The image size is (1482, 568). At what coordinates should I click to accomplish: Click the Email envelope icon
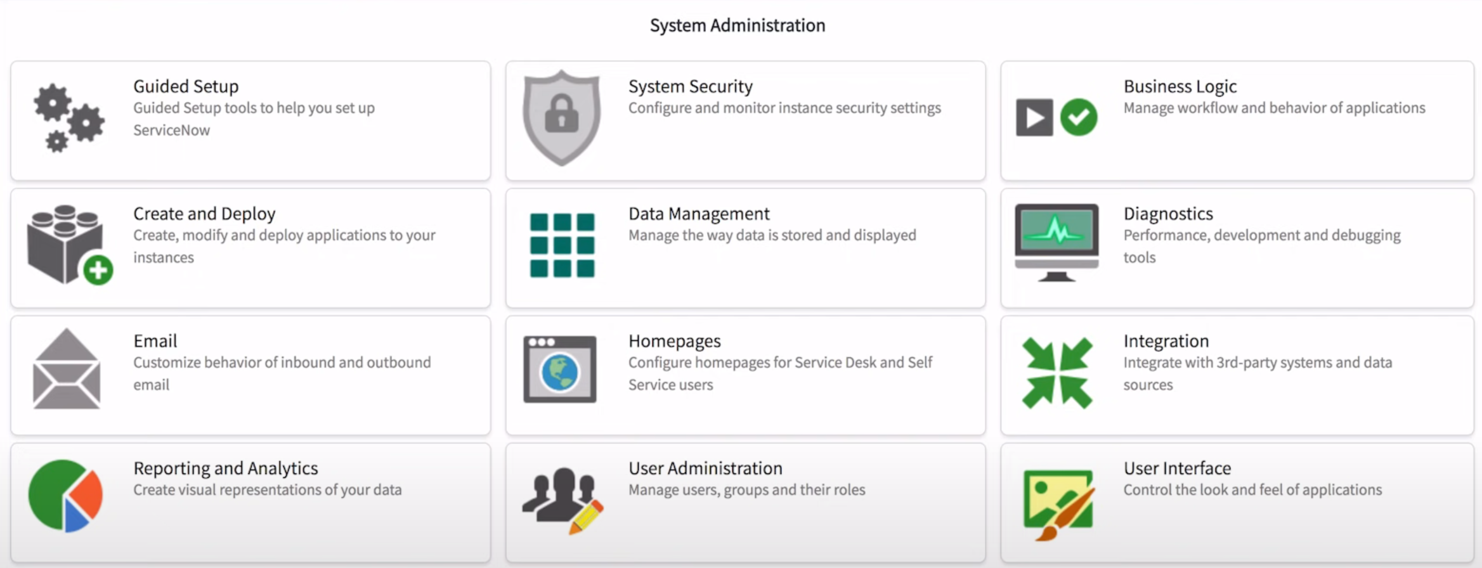click(x=67, y=370)
